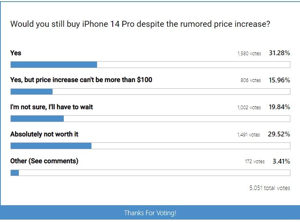The height and width of the screenshot is (222, 300).
Task: Click the 3.41% result progress bar
Action: click(x=150, y=173)
